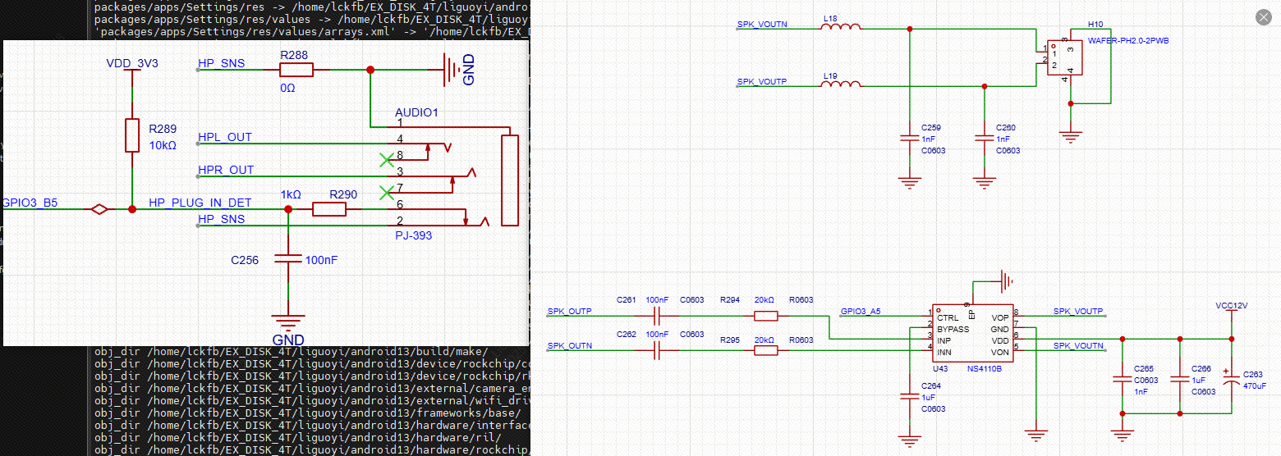This screenshot has height=456, width=1281.
Task: Click the GPIO3_A5 net label at CTRL pin
Action: 860,311
